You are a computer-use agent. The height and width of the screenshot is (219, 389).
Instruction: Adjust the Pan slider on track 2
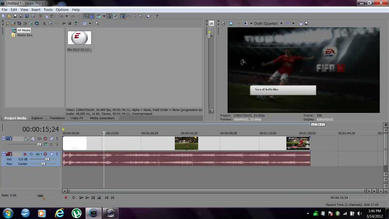pyautogui.click(x=43, y=164)
